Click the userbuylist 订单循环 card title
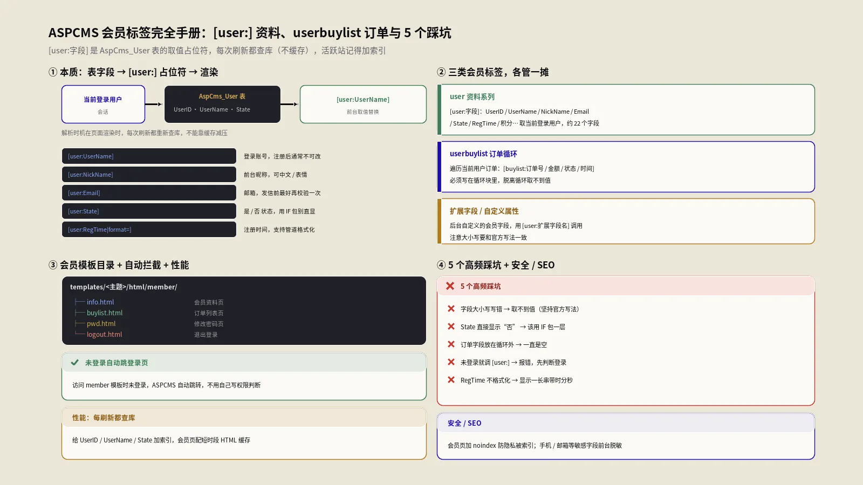The image size is (863, 485). pyautogui.click(x=483, y=154)
